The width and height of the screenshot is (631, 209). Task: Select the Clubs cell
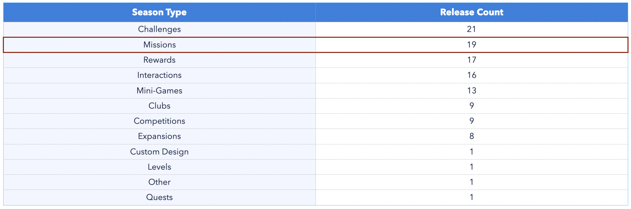[x=160, y=106]
